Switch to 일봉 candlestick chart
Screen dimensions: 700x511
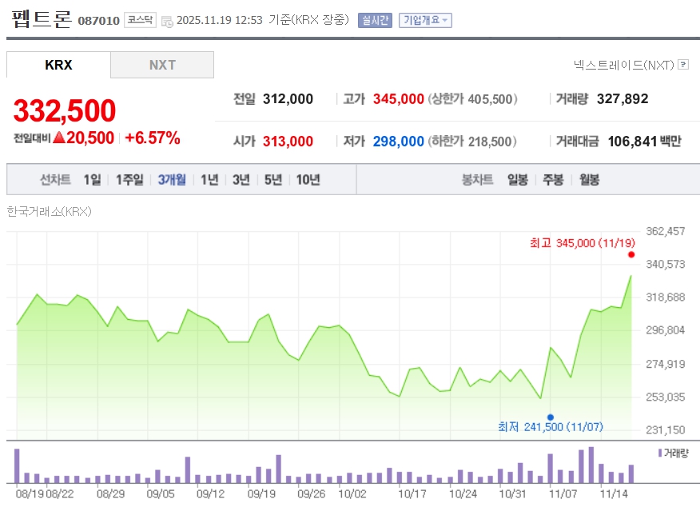(x=517, y=180)
